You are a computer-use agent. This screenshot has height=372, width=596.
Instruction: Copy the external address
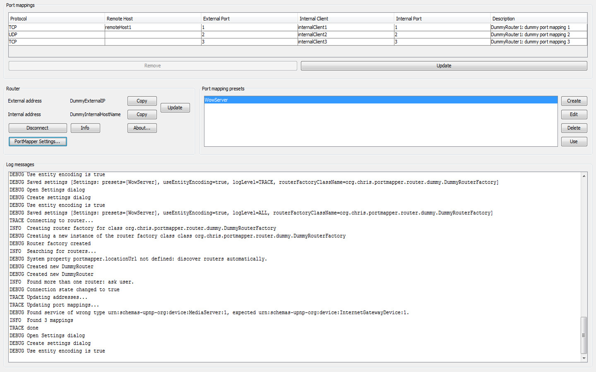[x=142, y=101]
